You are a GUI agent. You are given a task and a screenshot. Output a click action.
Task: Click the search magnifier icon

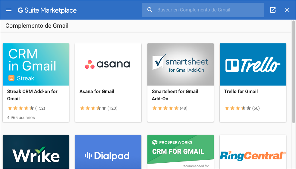(150, 10)
